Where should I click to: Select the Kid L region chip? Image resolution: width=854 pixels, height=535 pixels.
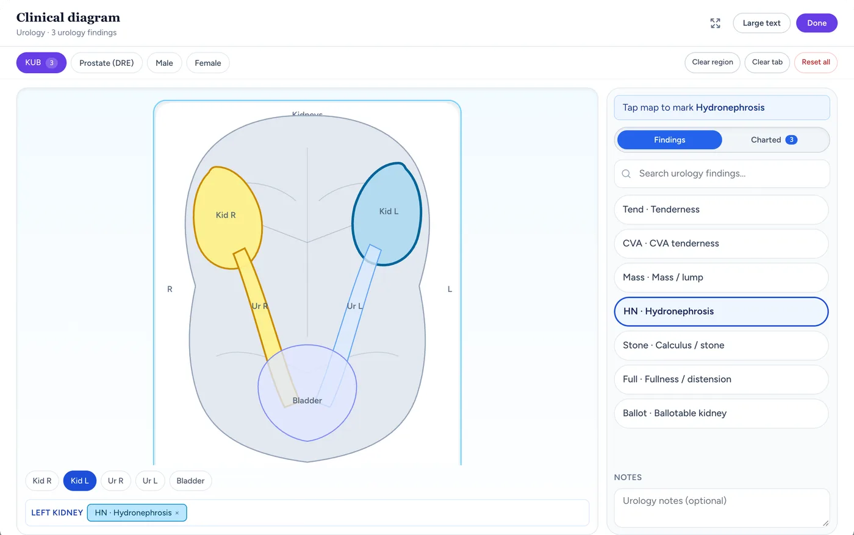point(80,481)
